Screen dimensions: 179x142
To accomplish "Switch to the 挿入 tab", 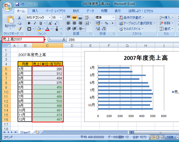I will tap(35, 11).
